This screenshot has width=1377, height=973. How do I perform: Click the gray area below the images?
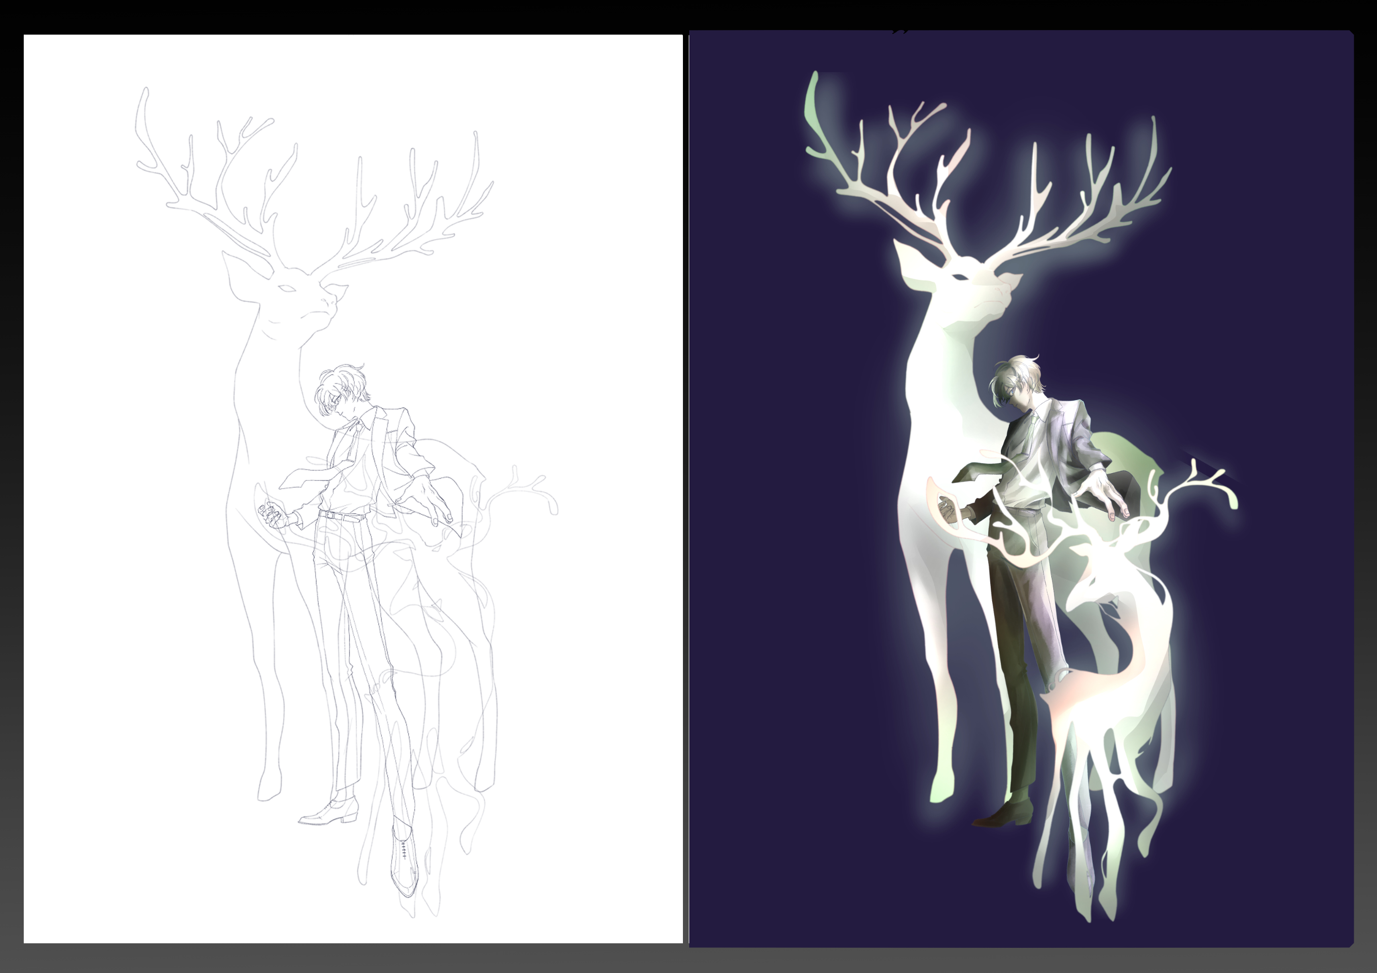(688, 960)
